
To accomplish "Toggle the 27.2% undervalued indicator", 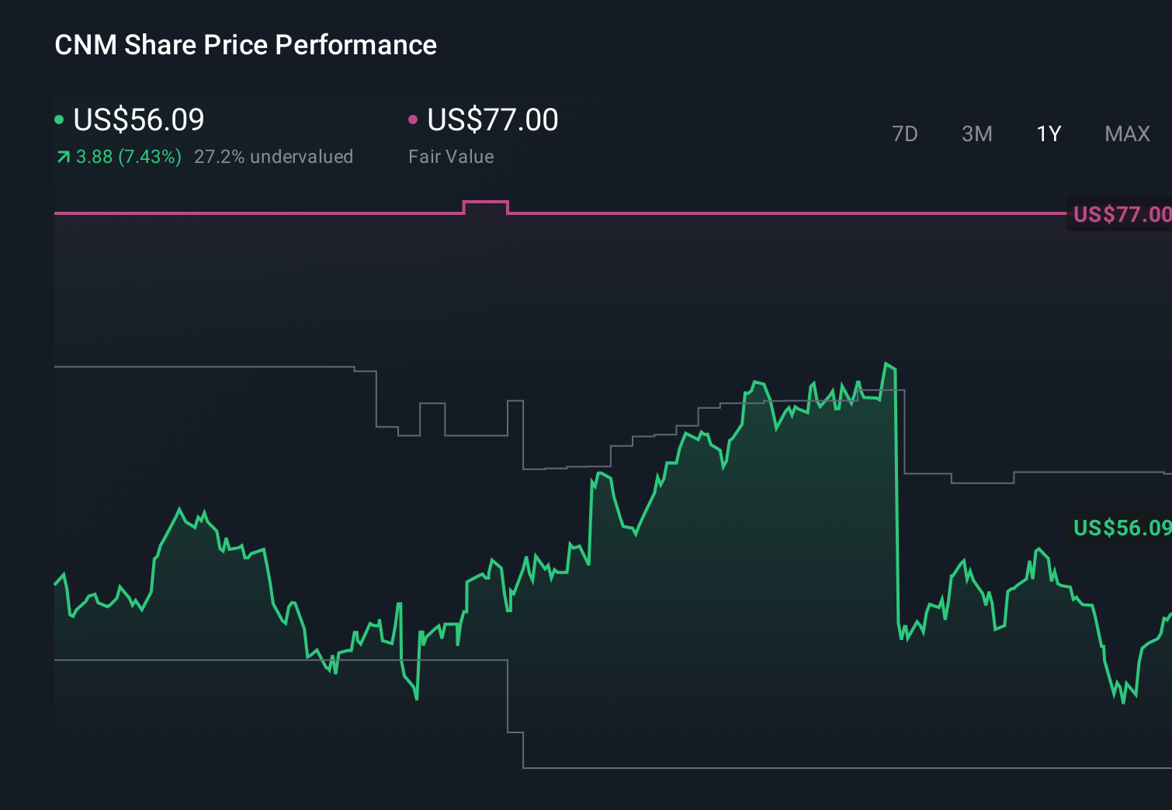I will point(275,157).
